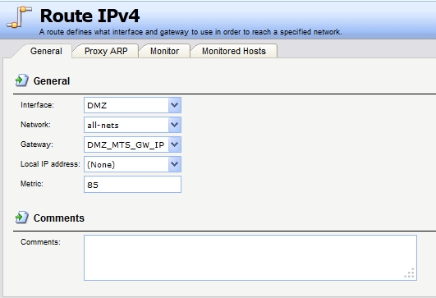Open the Network dropdown arrow
Screen dimensions: 436x298
click(x=175, y=125)
